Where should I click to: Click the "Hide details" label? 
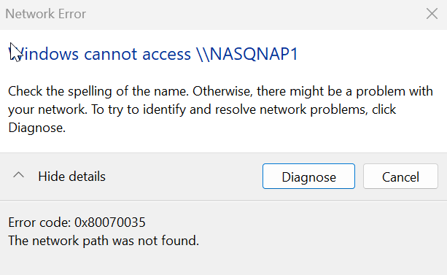72,177
